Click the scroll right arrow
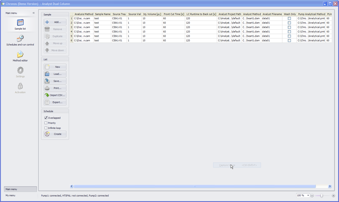Image resolution: width=339 pixels, height=202 pixels. point(330,186)
